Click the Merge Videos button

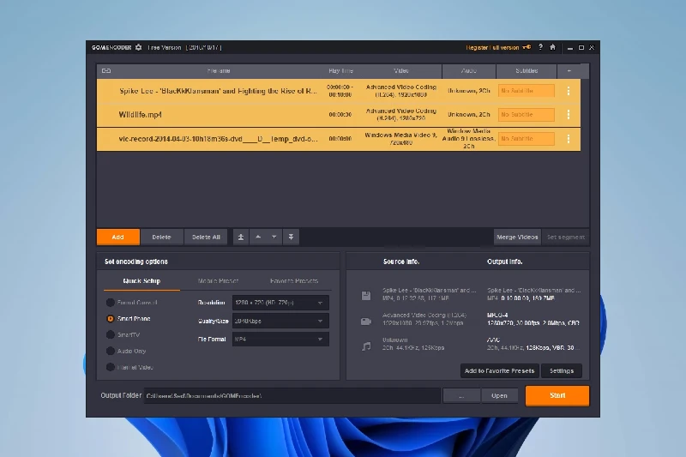click(x=517, y=237)
